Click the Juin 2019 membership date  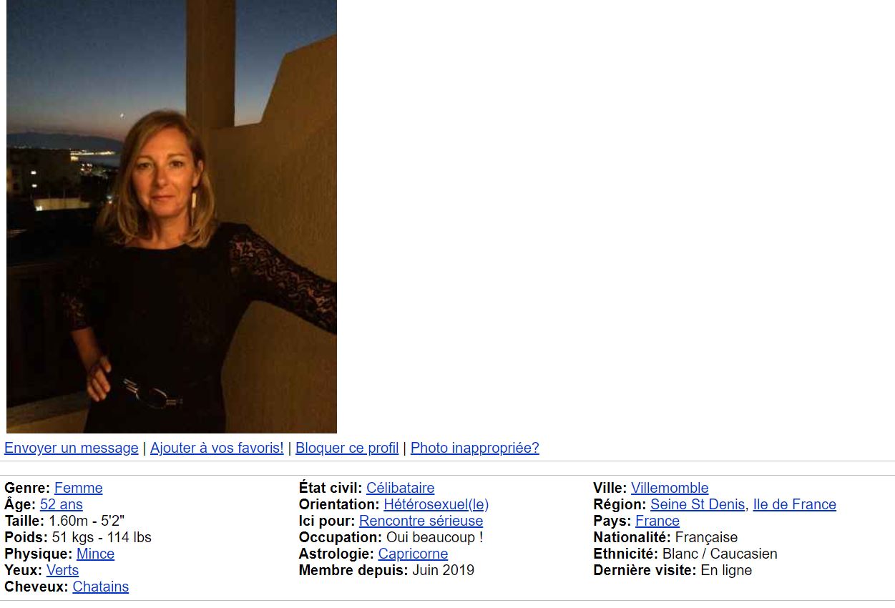(443, 570)
